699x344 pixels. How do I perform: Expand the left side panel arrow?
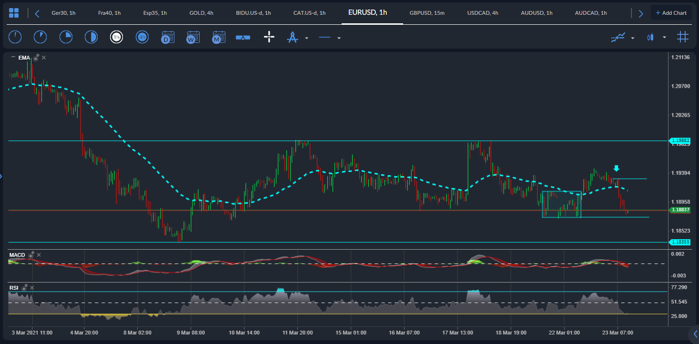(x=1, y=177)
